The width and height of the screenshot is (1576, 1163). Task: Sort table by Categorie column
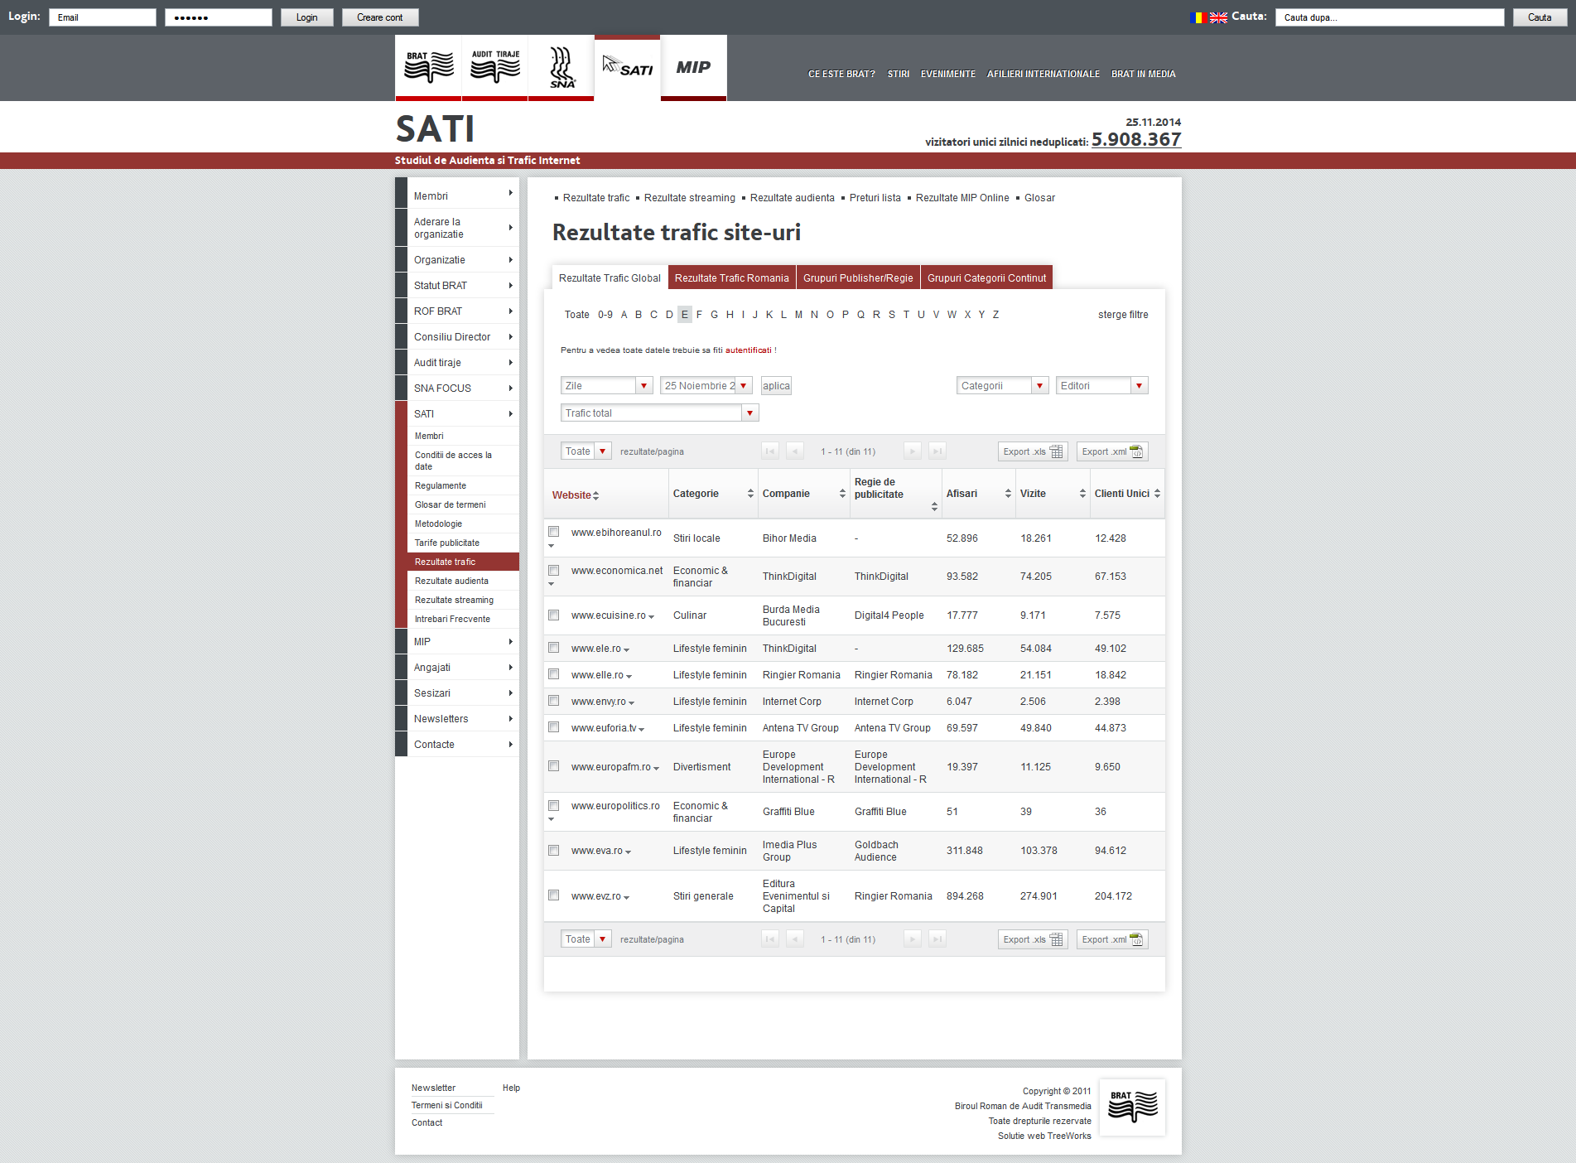click(x=712, y=494)
